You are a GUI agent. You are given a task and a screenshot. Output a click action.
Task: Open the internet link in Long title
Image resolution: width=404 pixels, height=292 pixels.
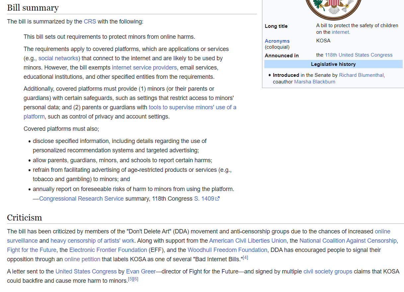click(341, 32)
